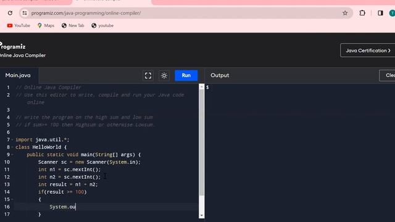Collapse the if block fold arrow on line 15
395x222 pixels.
pyautogui.click(x=12, y=199)
